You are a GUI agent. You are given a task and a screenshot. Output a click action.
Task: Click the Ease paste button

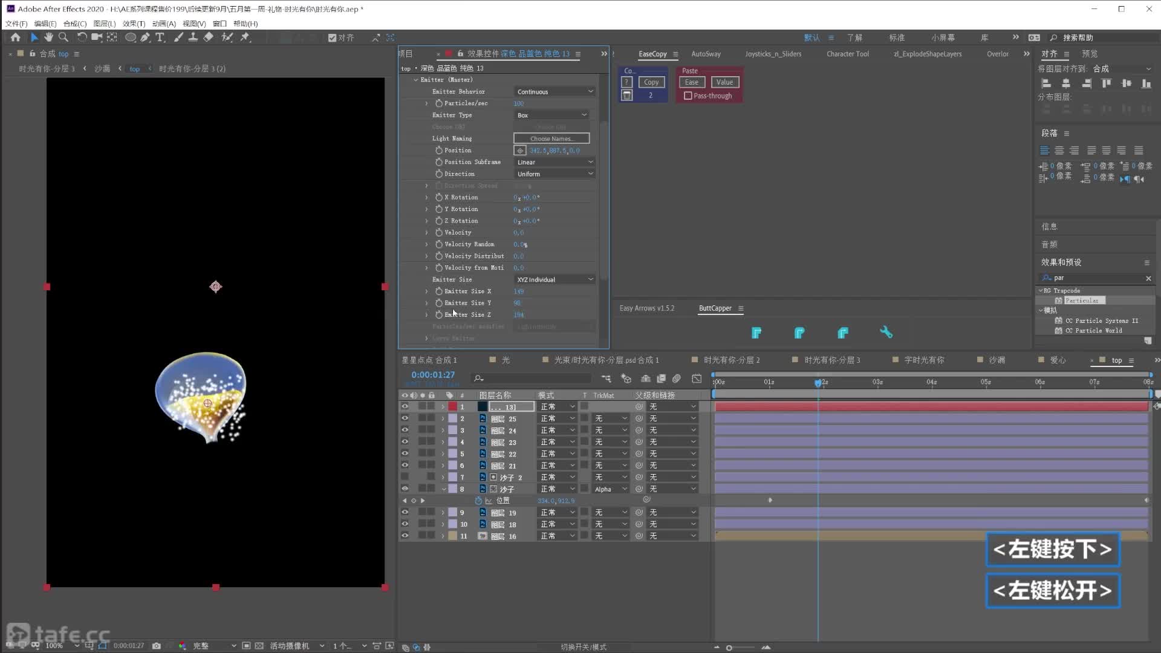691,82
